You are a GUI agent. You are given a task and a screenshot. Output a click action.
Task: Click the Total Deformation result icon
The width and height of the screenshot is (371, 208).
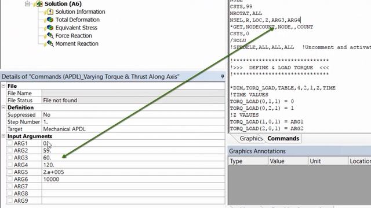(x=50, y=20)
